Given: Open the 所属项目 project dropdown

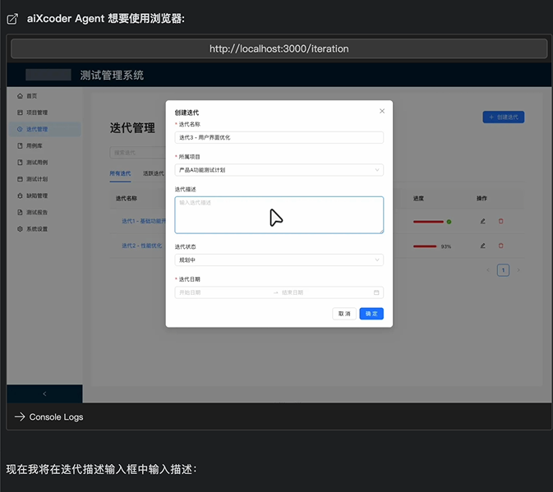Looking at the screenshot, I should (x=279, y=170).
